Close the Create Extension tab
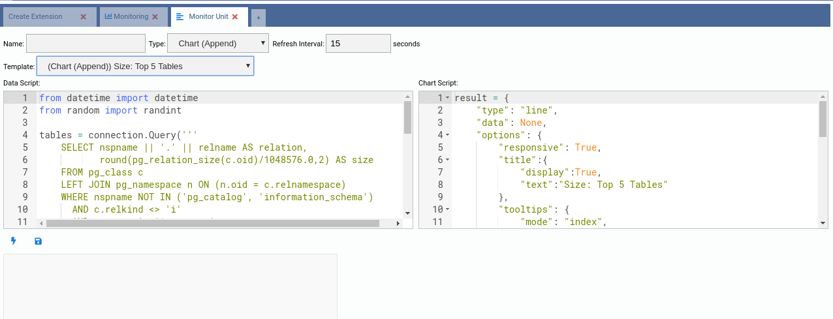833x319 pixels. (83, 17)
